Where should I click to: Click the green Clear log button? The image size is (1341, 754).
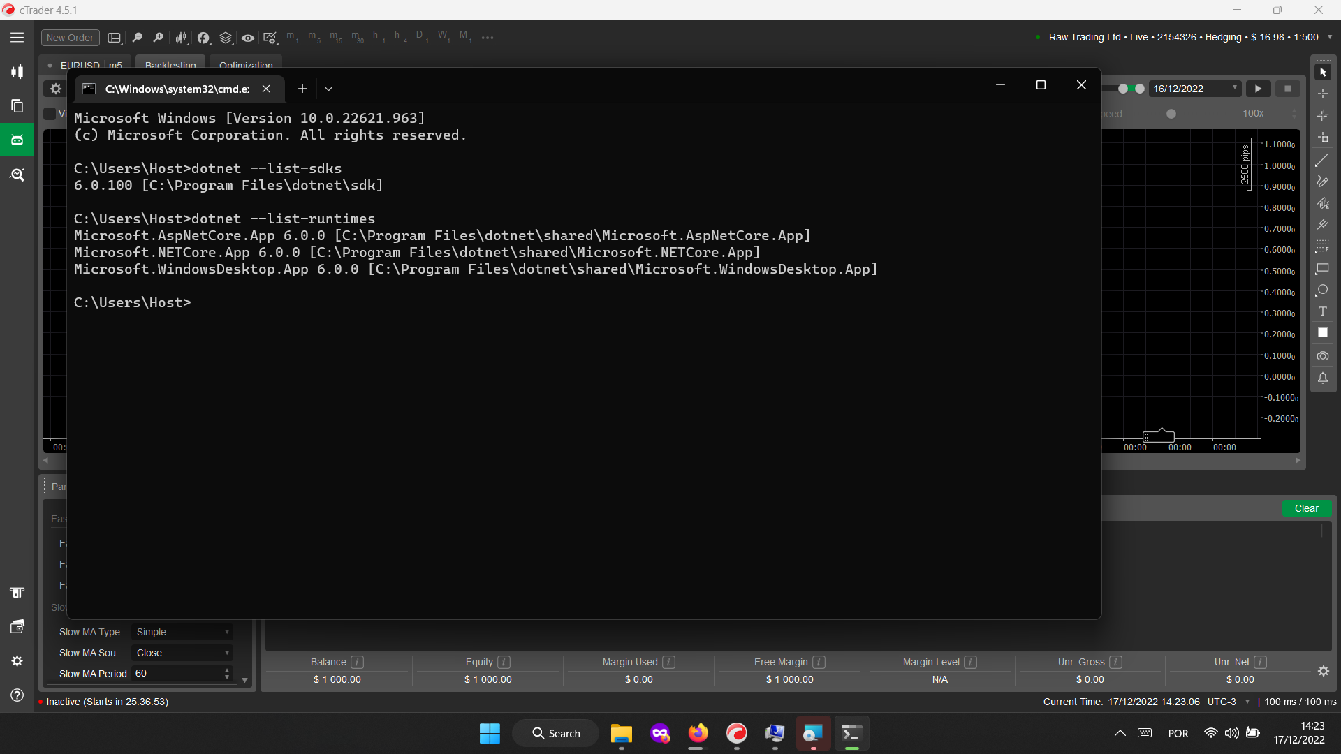click(x=1307, y=508)
